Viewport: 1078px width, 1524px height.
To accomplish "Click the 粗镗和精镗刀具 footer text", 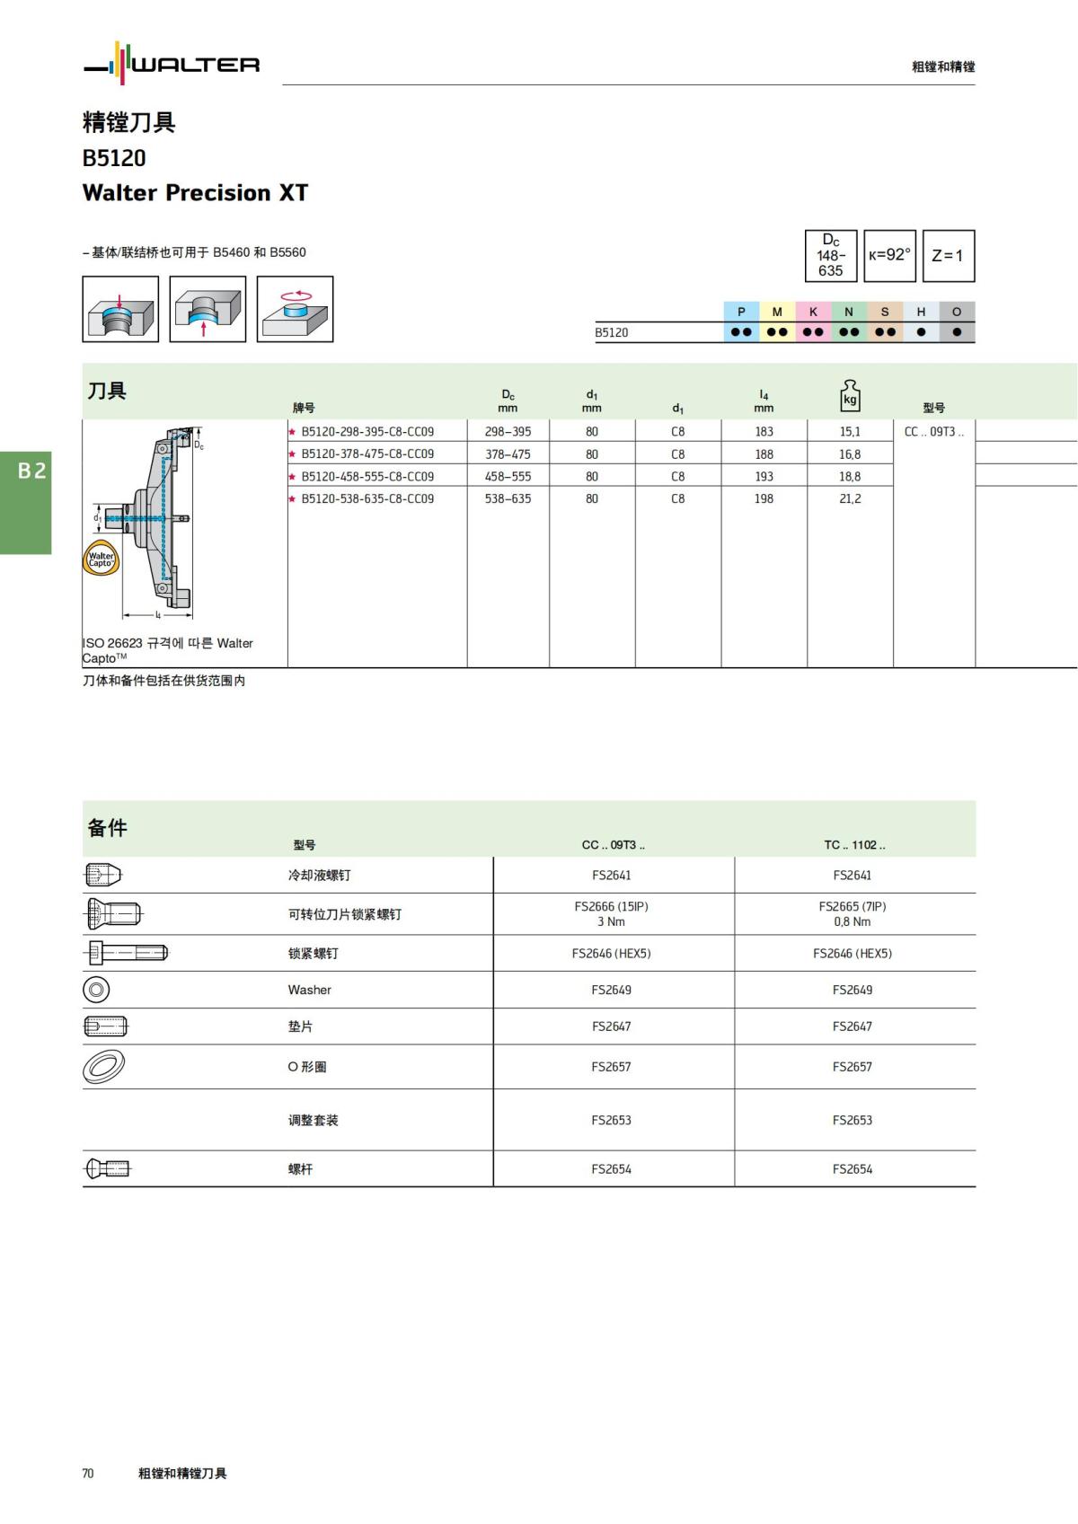I will [x=182, y=1474].
